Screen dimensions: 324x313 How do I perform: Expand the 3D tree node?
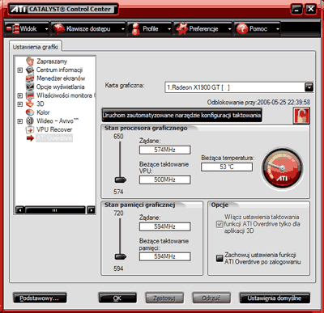pyautogui.click(x=20, y=104)
